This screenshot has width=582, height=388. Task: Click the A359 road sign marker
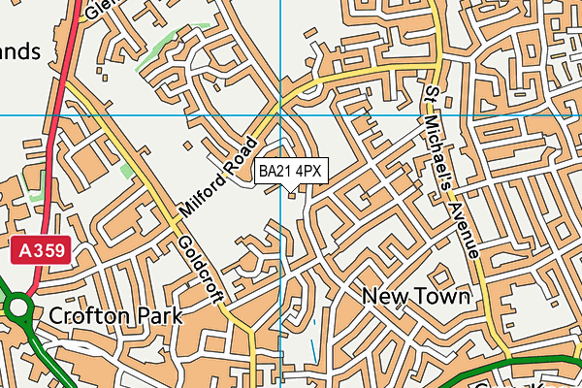coord(41,250)
